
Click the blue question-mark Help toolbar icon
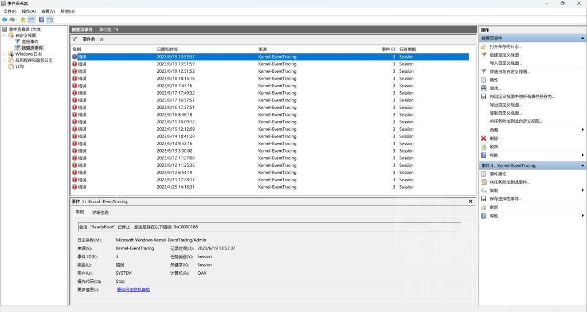(41, 19)
